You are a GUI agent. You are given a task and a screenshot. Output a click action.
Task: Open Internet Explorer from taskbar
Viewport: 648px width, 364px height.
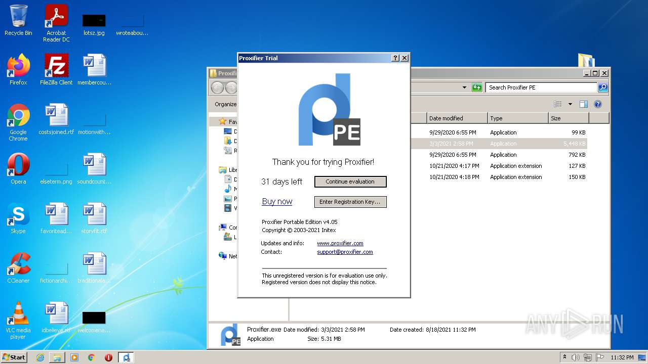click(x=40, y=357)
